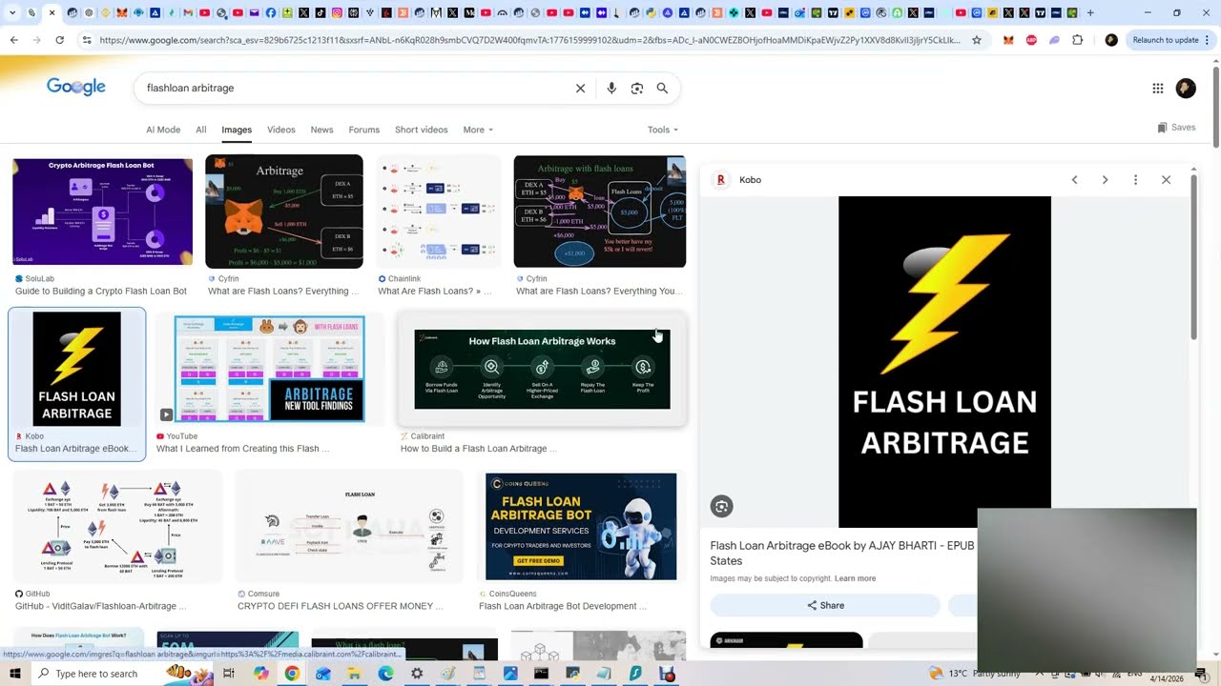Screen dimensions: 1221x686
Task: Switch to AI Mode tab
Action: [163, 130]
